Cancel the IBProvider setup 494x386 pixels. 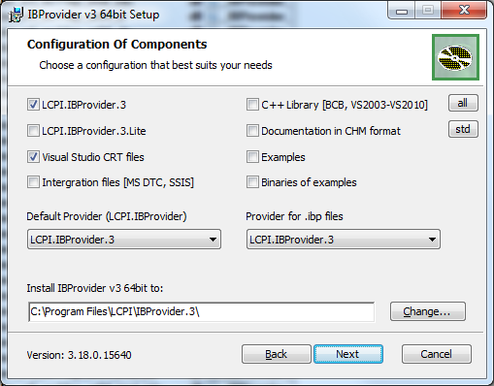pyautogui.click(x=437, y=354)
